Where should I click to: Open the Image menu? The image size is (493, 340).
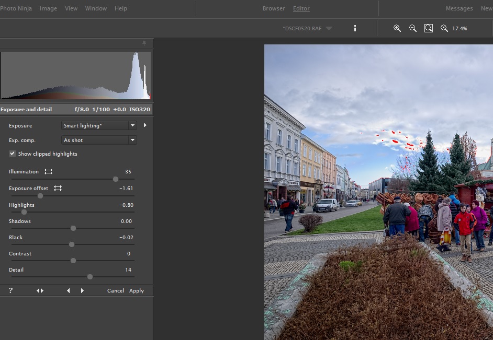point(48,8)
